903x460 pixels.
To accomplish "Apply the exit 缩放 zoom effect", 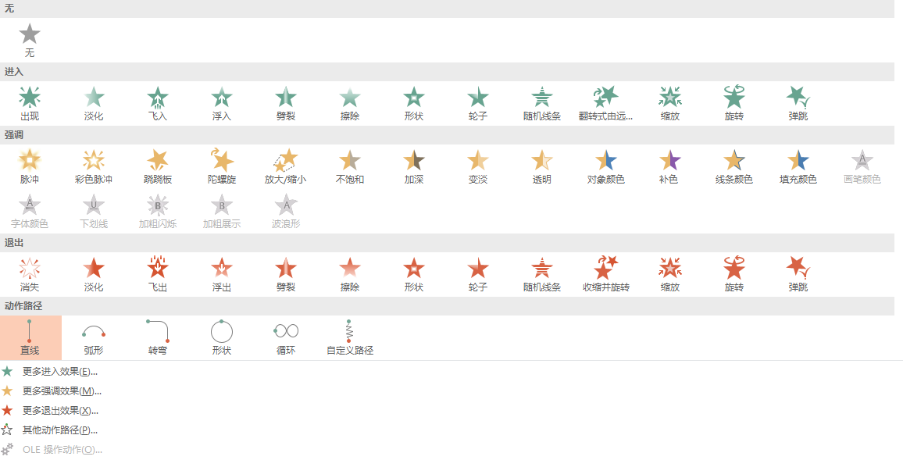I will tap(669, 275).
